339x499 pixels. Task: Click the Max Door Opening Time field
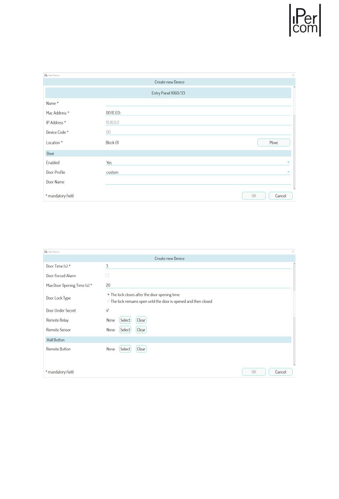tap(198, 285)
